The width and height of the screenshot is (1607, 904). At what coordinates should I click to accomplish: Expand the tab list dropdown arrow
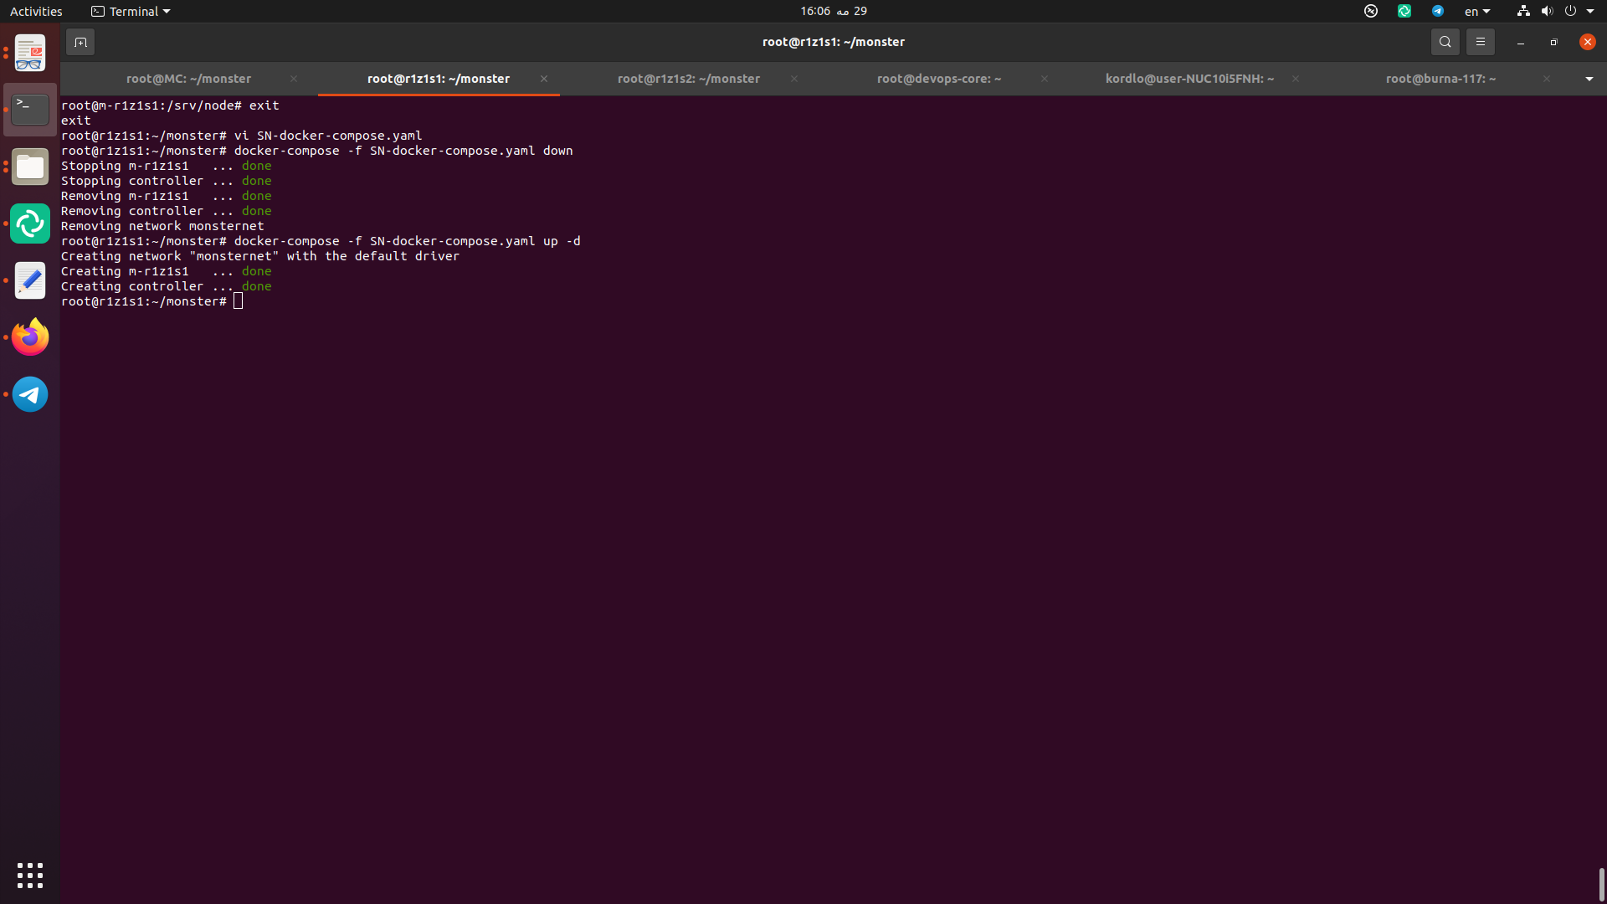pyautogui.click(x=1589, y=79)
